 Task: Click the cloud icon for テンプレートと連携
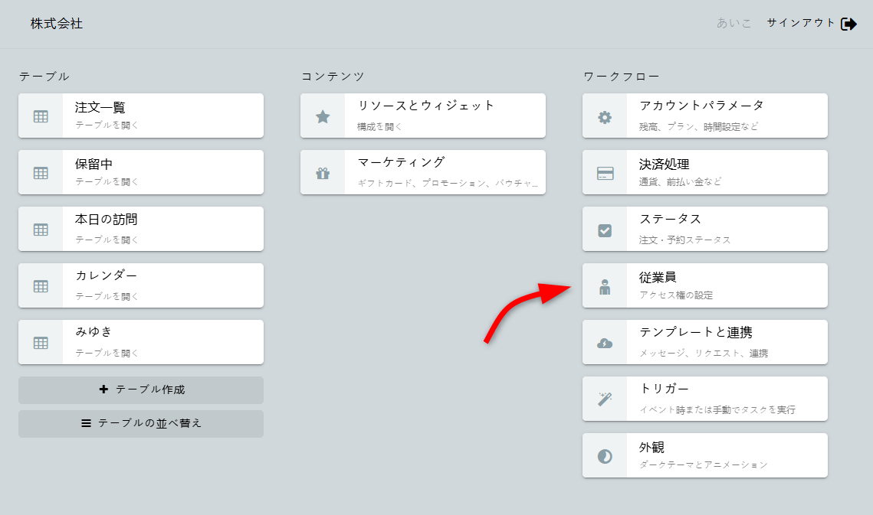tap(605, 343)
